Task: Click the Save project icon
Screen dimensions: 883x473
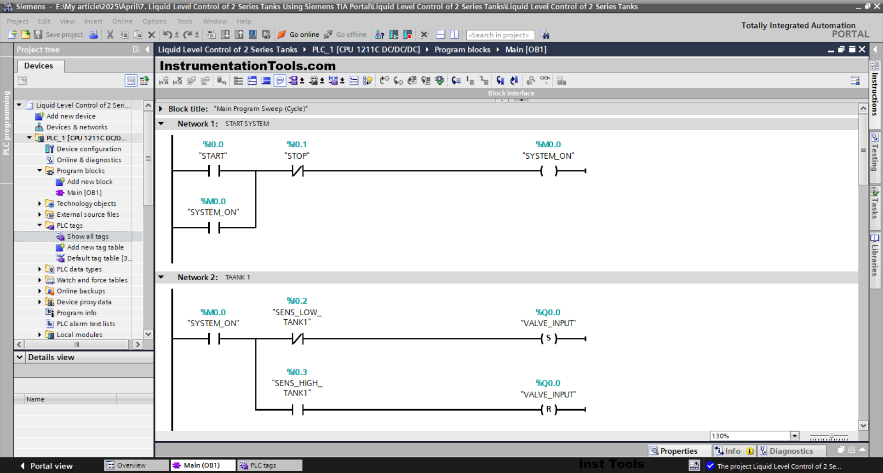Action: [38, 35]
